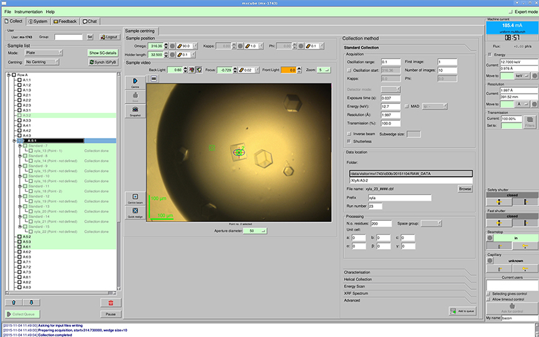Toggle the Shutterless checkbox

point(348,142)
